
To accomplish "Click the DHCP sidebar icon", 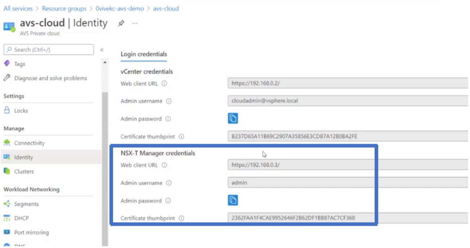I will 7,218.
